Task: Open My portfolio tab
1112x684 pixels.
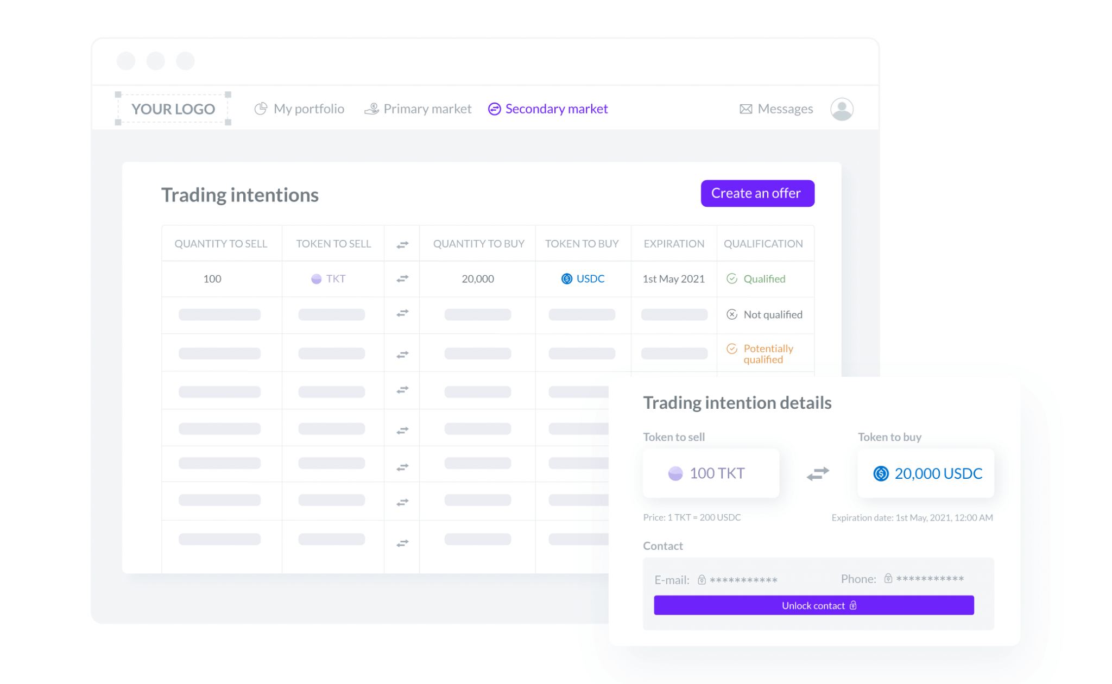Action: coord(299,109)
